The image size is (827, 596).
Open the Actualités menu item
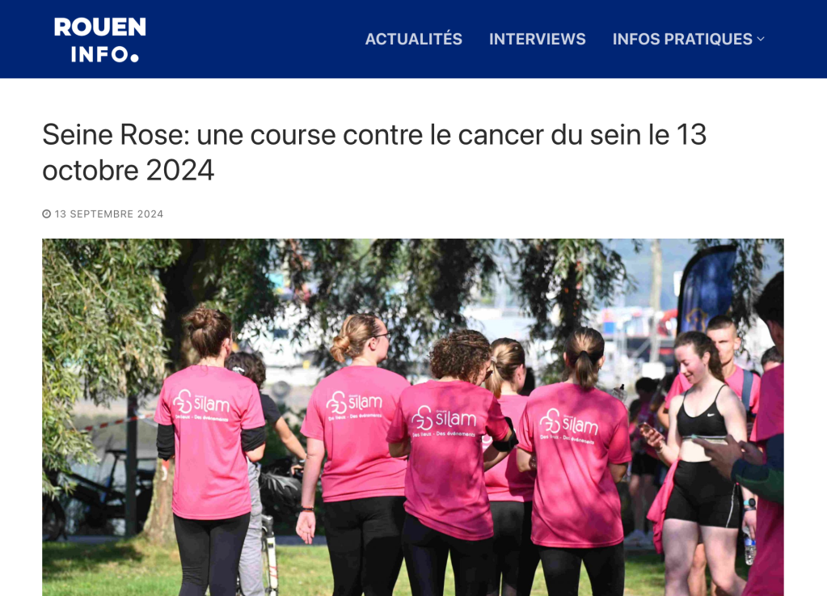coord(414,39)
